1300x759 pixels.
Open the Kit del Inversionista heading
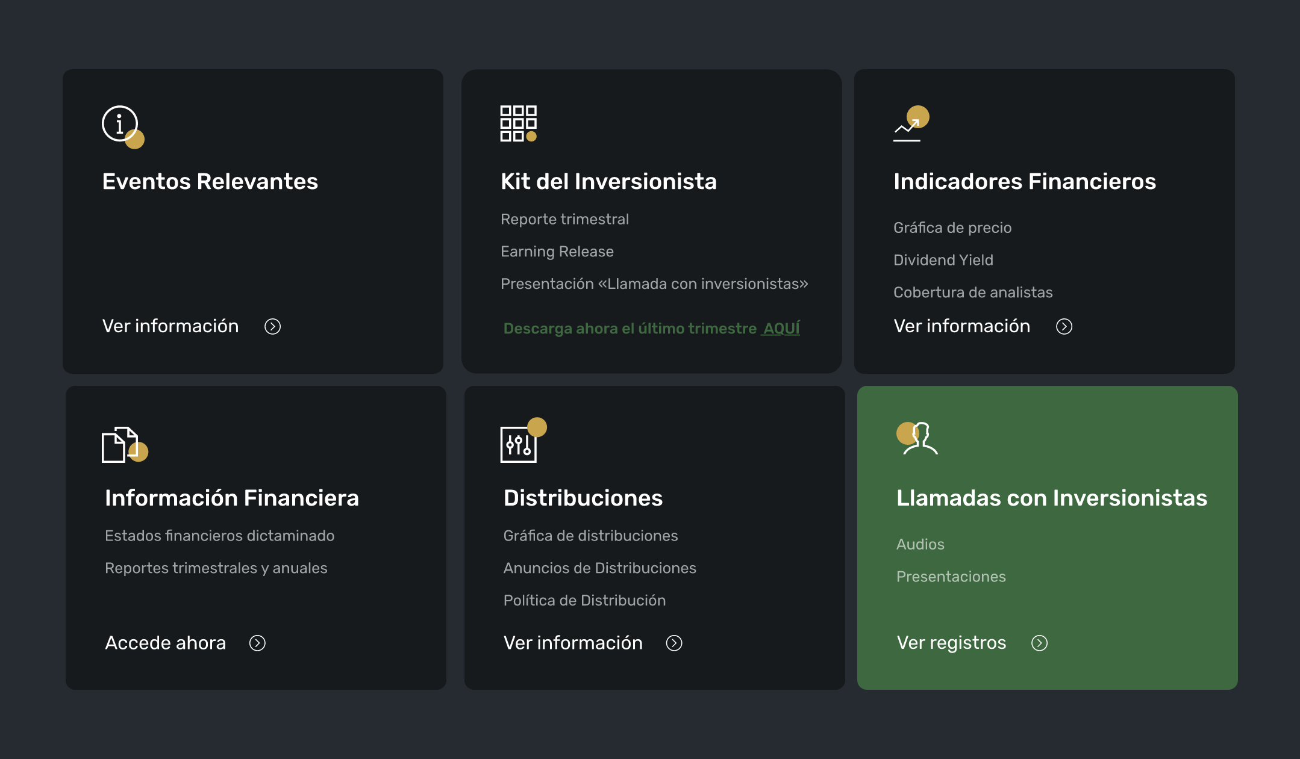[x=608, y=181]
